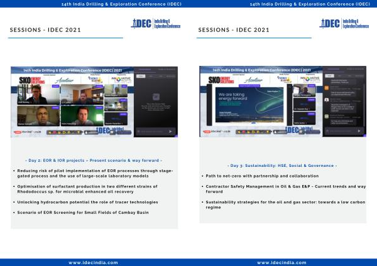Click the IDEC logo on the right page
Viewport: 377px width, 266px height.
[344, 24]
